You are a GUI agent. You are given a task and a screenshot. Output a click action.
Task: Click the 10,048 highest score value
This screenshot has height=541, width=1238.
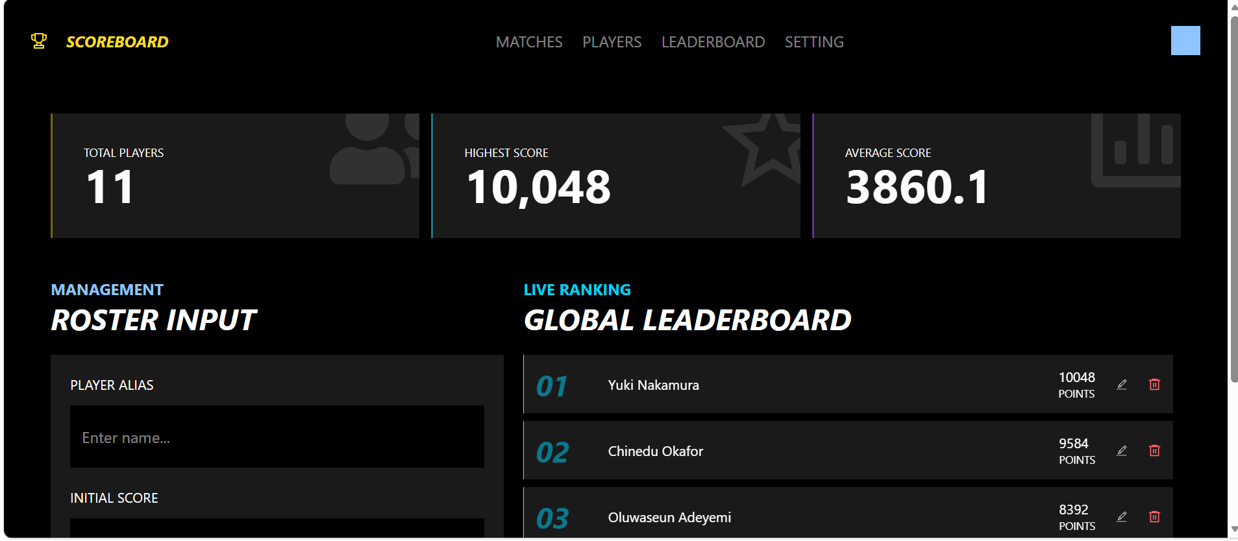pos(538,187)
